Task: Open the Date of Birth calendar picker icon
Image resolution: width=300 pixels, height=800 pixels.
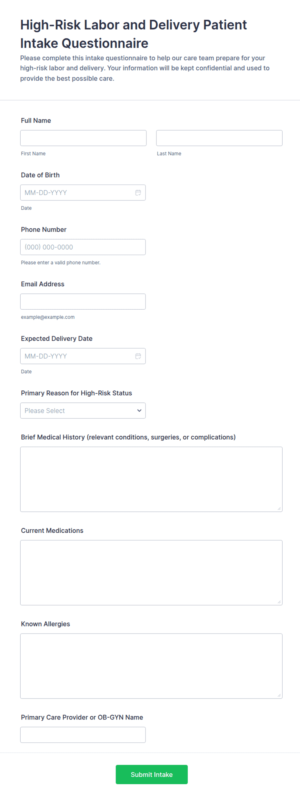Action: tap(138, 193)
